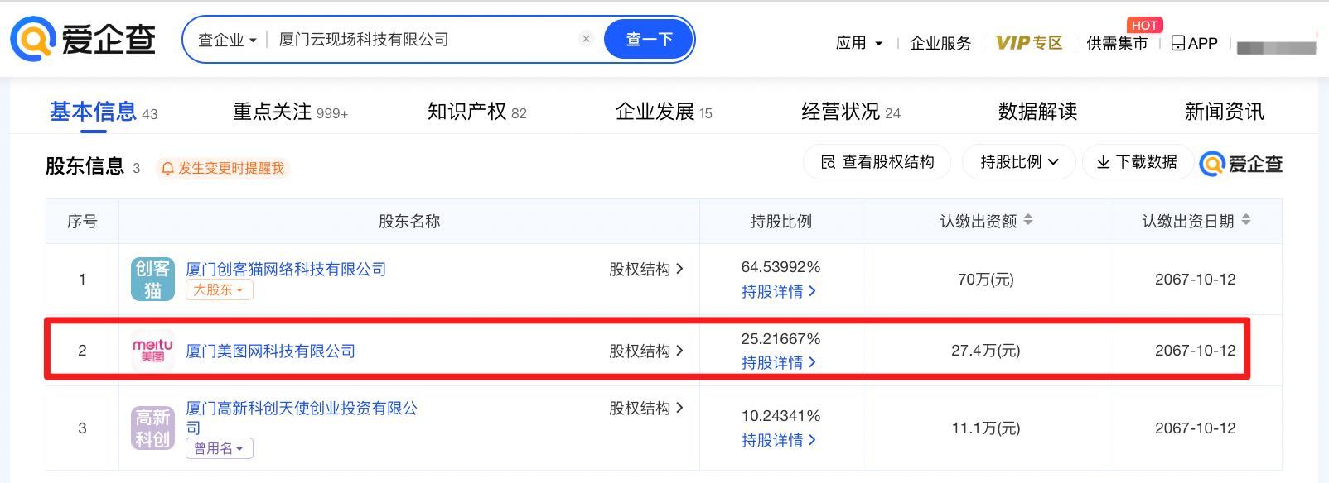
Task: View 持股详情 for the 10.24341% shareholder
Action: click(779, 440)
